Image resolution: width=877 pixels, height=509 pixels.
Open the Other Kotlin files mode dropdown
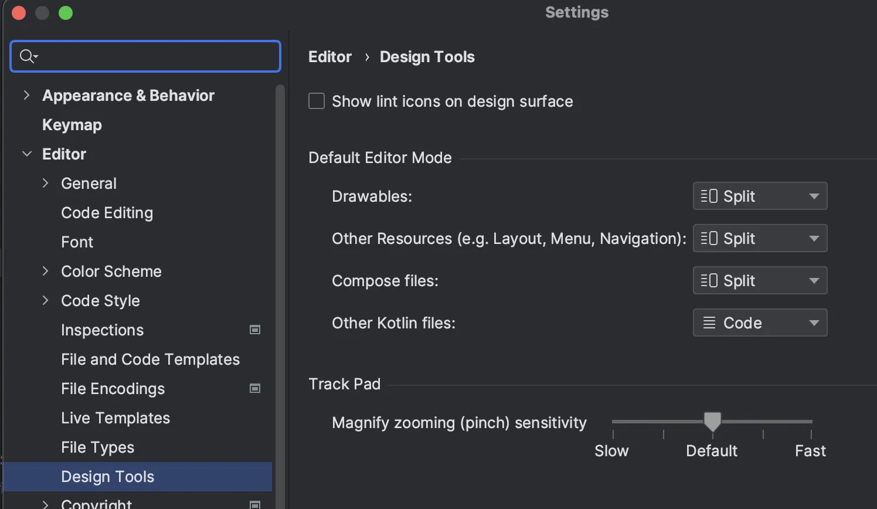click(x=814, y=323)
